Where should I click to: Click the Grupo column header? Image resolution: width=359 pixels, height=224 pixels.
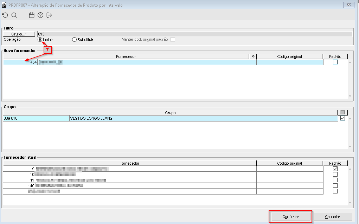(170, 113)
